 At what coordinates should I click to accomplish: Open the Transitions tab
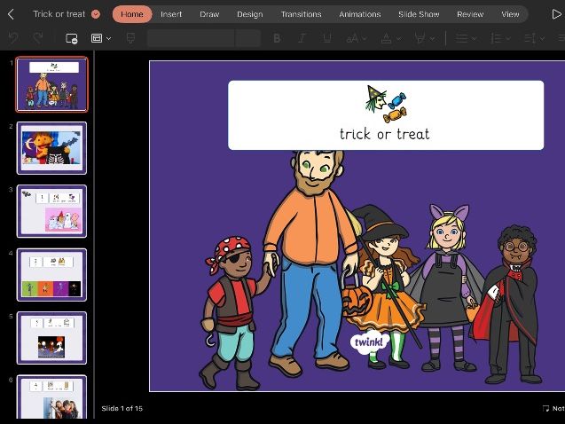pyautogui.click(x=302, y=14)
